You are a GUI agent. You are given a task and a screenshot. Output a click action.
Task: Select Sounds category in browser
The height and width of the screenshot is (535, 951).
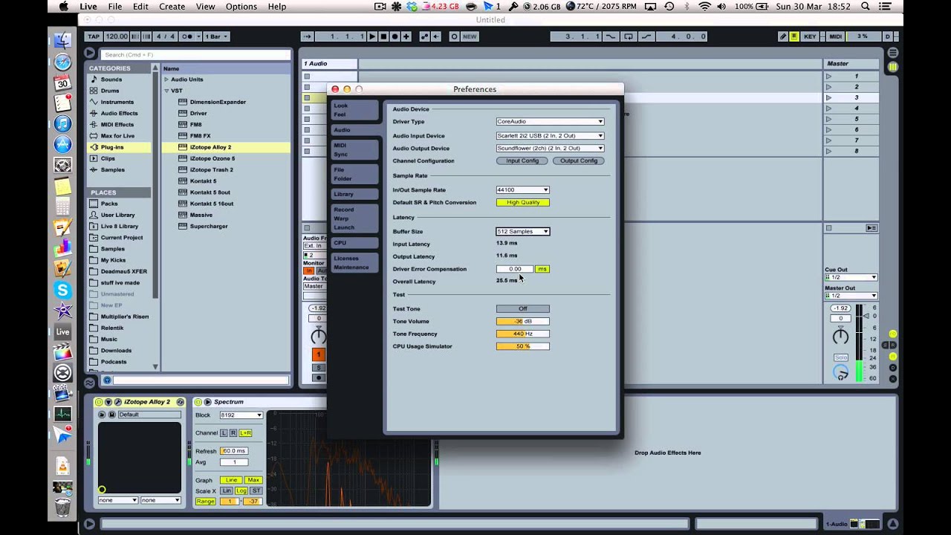click(x=111, y=80)
